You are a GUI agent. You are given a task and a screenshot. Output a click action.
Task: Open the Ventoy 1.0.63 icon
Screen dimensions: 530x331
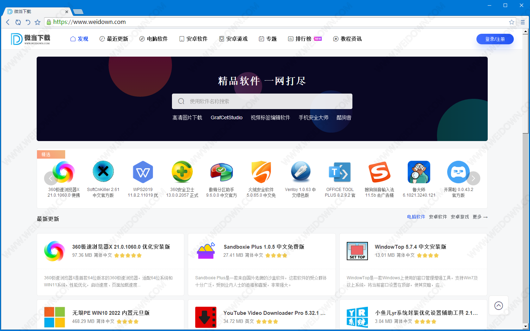[301, 172]
